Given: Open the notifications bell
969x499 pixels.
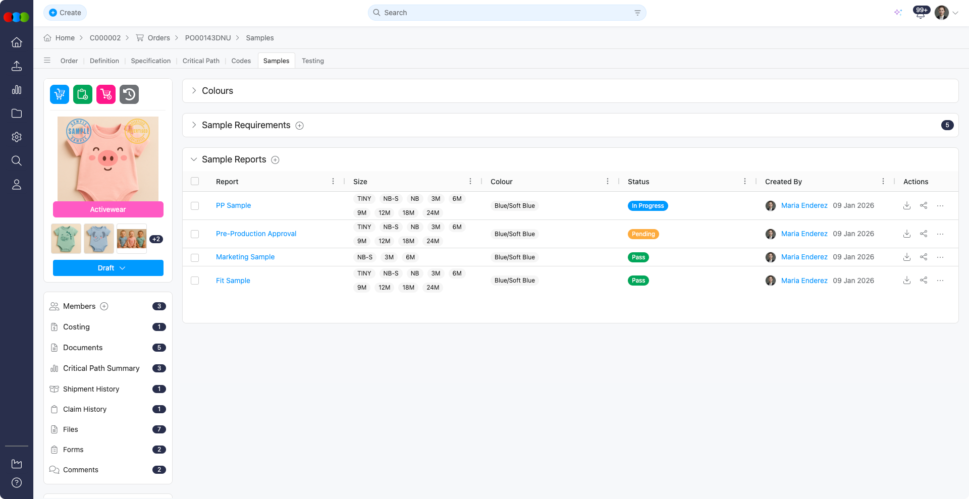Looking at the screenshot, I should click(920, 14).
